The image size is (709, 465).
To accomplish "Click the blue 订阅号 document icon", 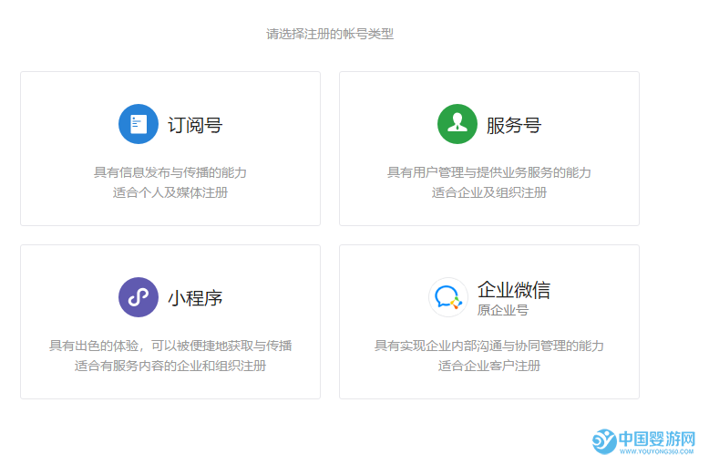I will click(x=139, y=124).
